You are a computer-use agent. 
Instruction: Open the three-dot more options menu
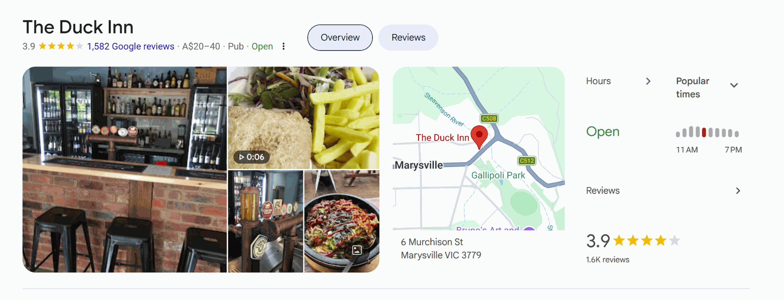tap(283, 47)
